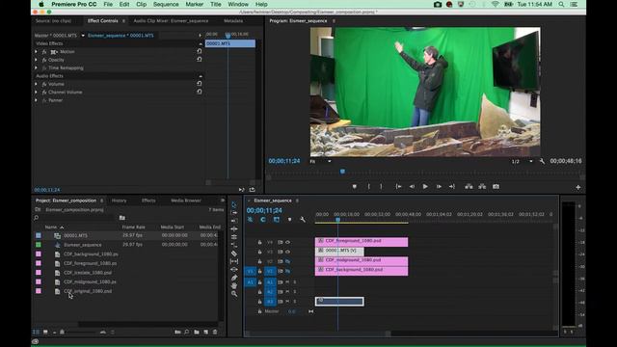617x347 pixels.
Task: Select the Slip tool
Action: tap(233, 261)
